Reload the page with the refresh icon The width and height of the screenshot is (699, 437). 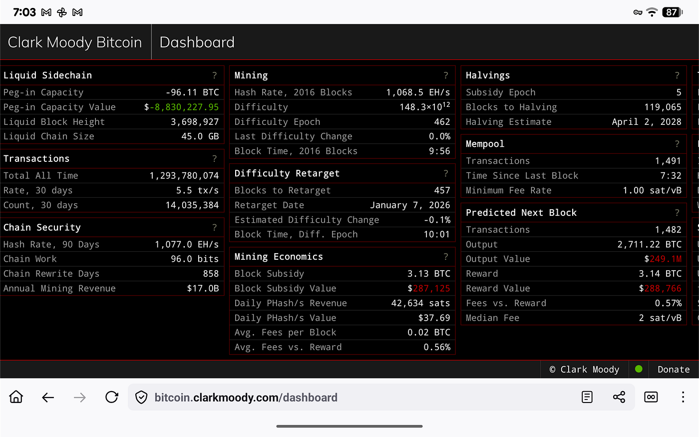112,397
